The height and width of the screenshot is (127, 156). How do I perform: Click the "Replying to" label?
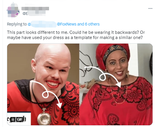tap(17, 24)
